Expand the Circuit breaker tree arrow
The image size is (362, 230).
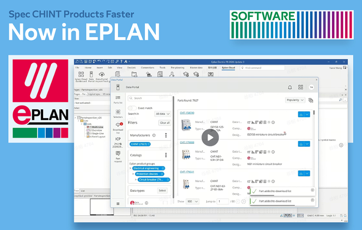tap(136, 179)
